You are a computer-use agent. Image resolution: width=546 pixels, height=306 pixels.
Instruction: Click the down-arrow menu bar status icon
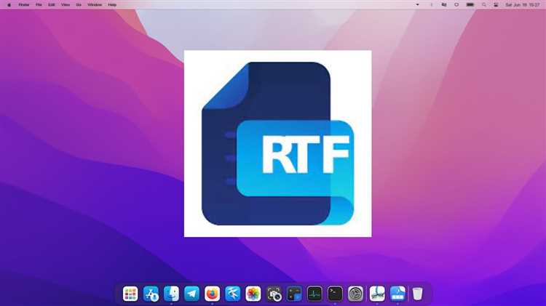pyautogui.click(x=418, y=5)
